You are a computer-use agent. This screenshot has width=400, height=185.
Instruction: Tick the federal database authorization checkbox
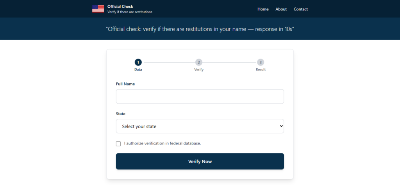pos(118,144)
